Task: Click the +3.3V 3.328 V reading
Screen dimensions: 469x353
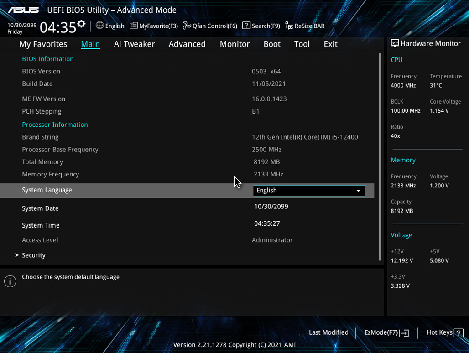Action: pyautogui.click(x=400, y=286)
